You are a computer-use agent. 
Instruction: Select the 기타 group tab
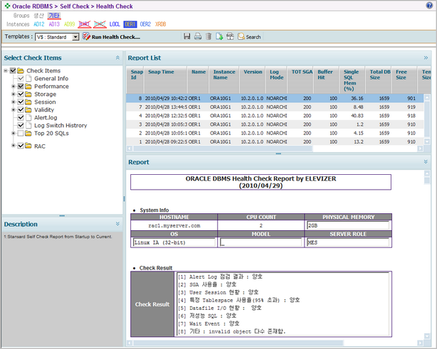point(54,16)
